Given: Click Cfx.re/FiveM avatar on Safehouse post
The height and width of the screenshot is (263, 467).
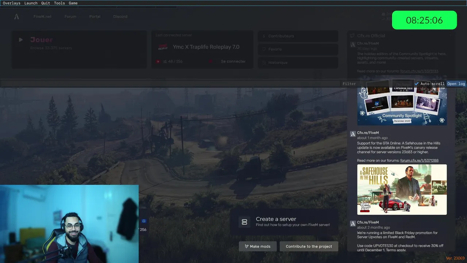Looking at the screenshot, I should [353, 134].
